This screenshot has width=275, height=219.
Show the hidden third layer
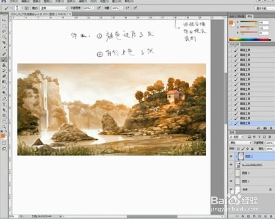(x=231, y=173)
